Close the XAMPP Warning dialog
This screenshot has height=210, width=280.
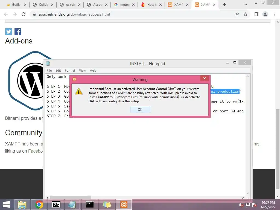tap(205, 78)
